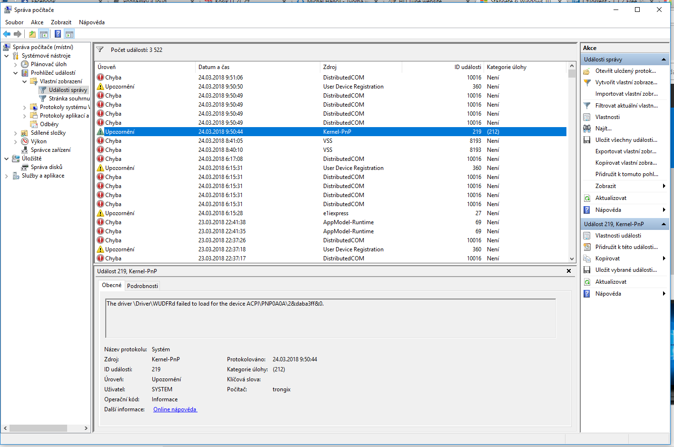Viewport: 674px width, 447px height.
Task: Open the Zobrazit menu in menu bar
Action: click(x=61, y=22)
